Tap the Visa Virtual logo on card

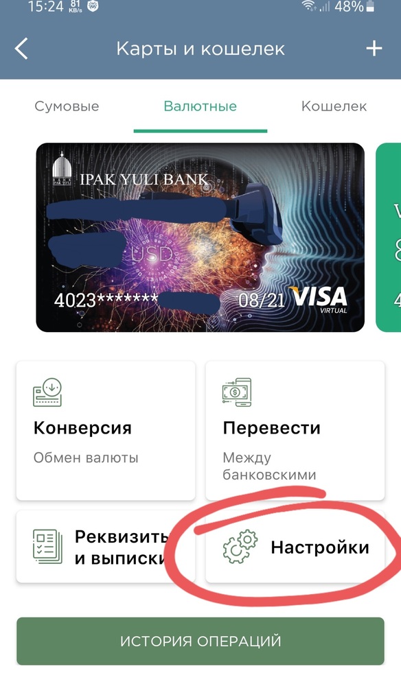click(320, 300)
